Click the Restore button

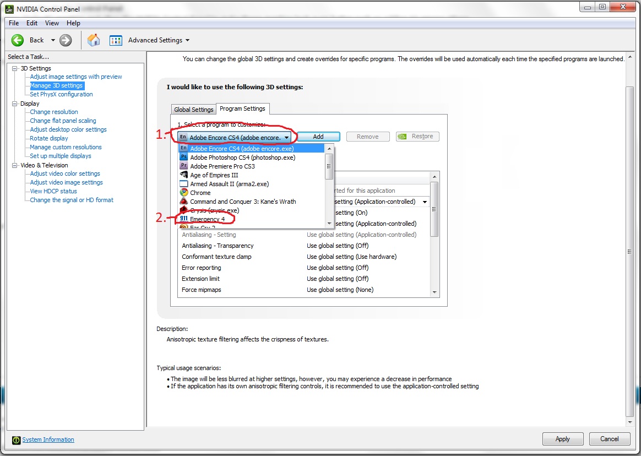pyautogui.click(x=417, y=137)
